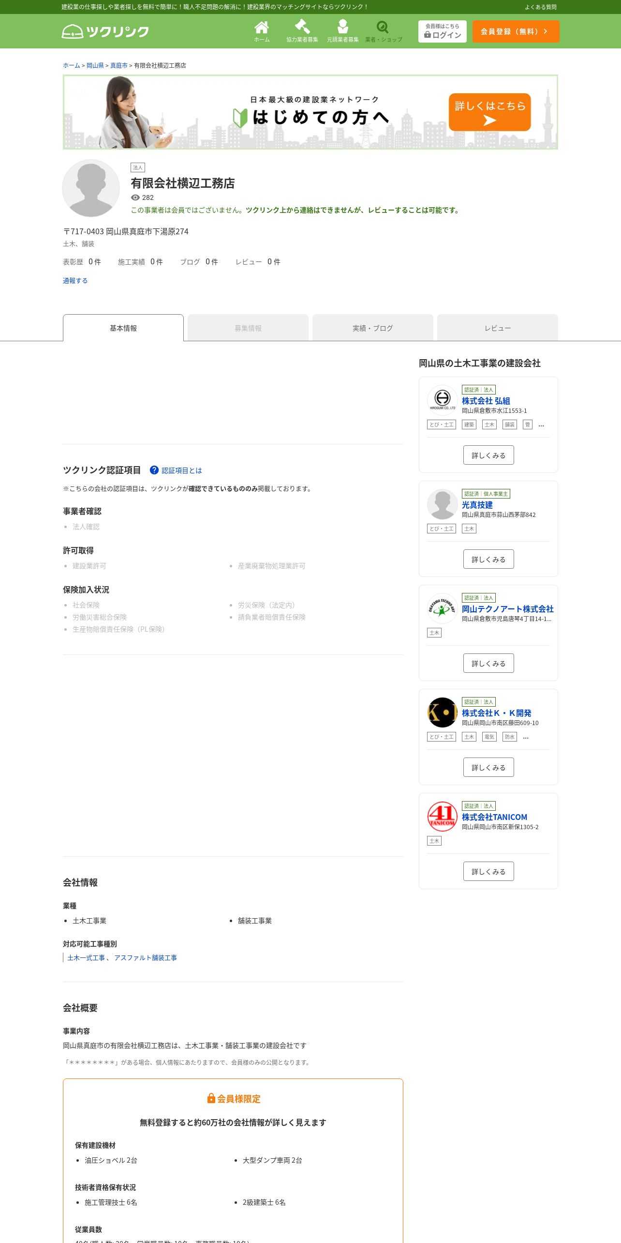Click 岡山県 breadcrumb link

click(95, 65)
